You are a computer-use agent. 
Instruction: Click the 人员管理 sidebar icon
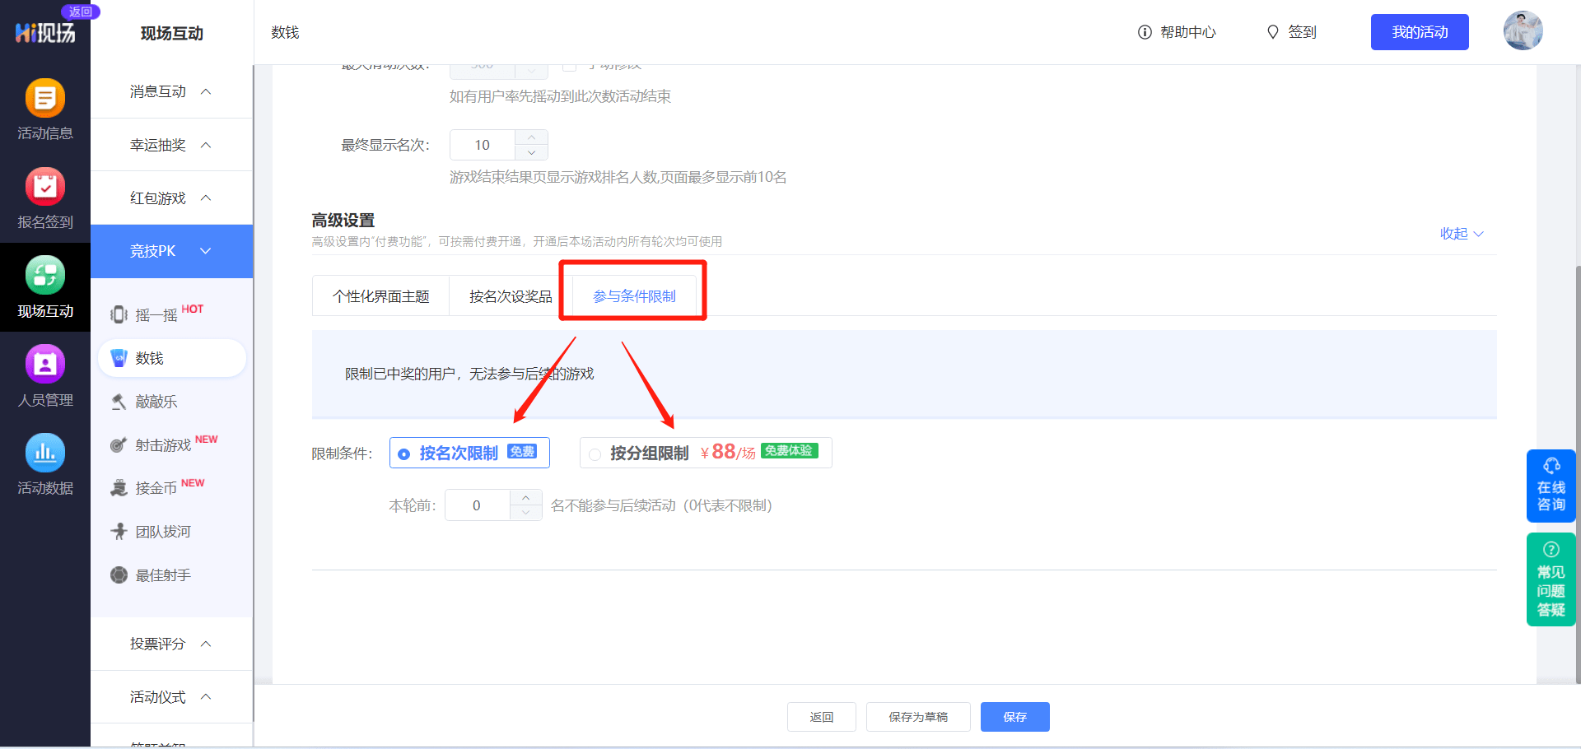[45, 365]
